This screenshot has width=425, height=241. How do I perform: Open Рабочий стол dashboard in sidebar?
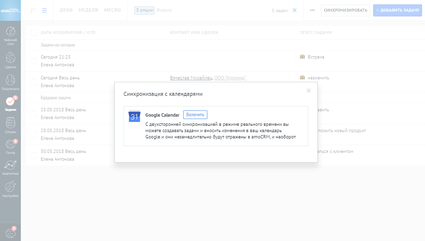pos(10,35)
